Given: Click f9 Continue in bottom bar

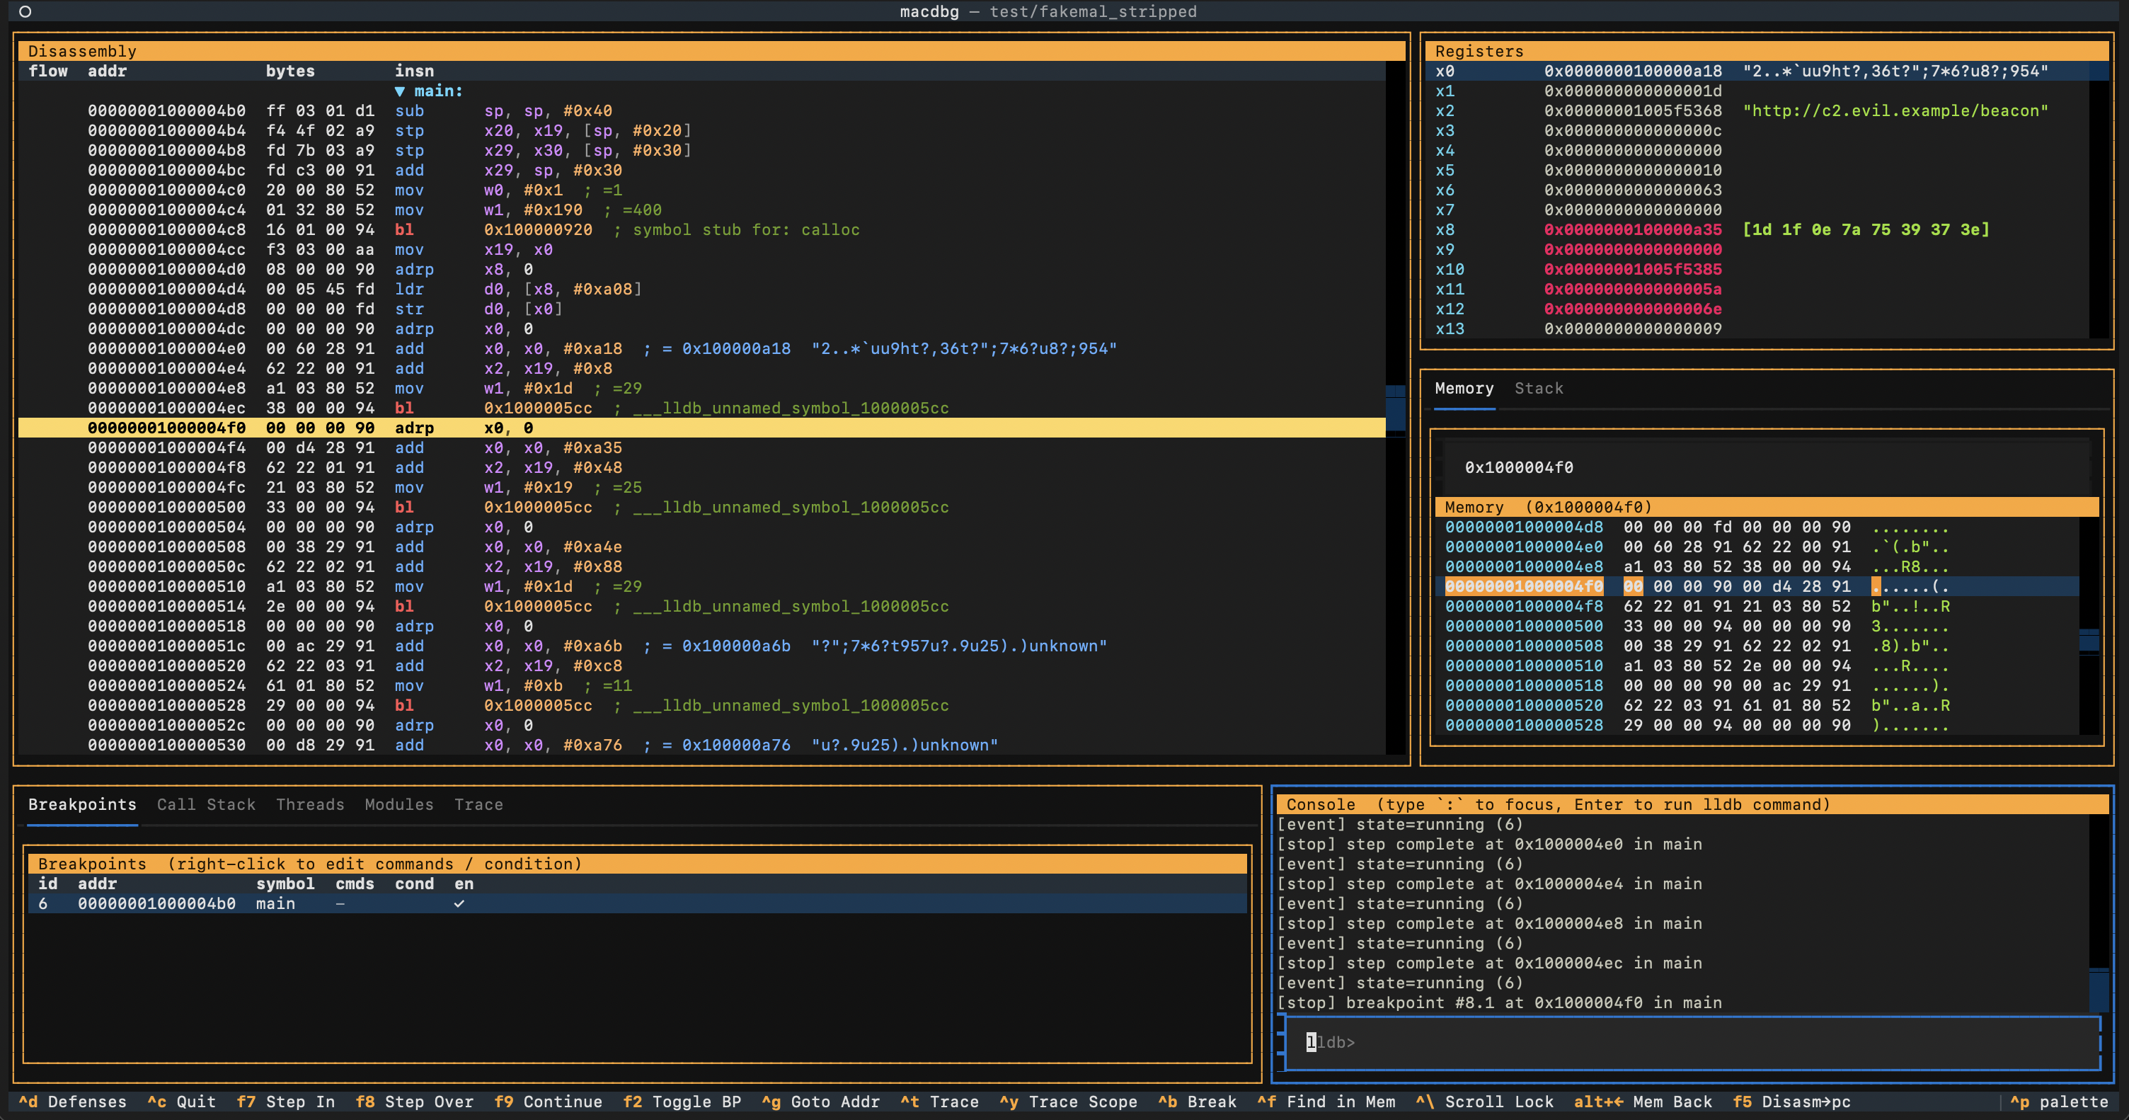Looking at the screenshot, I should [548, 1102].
